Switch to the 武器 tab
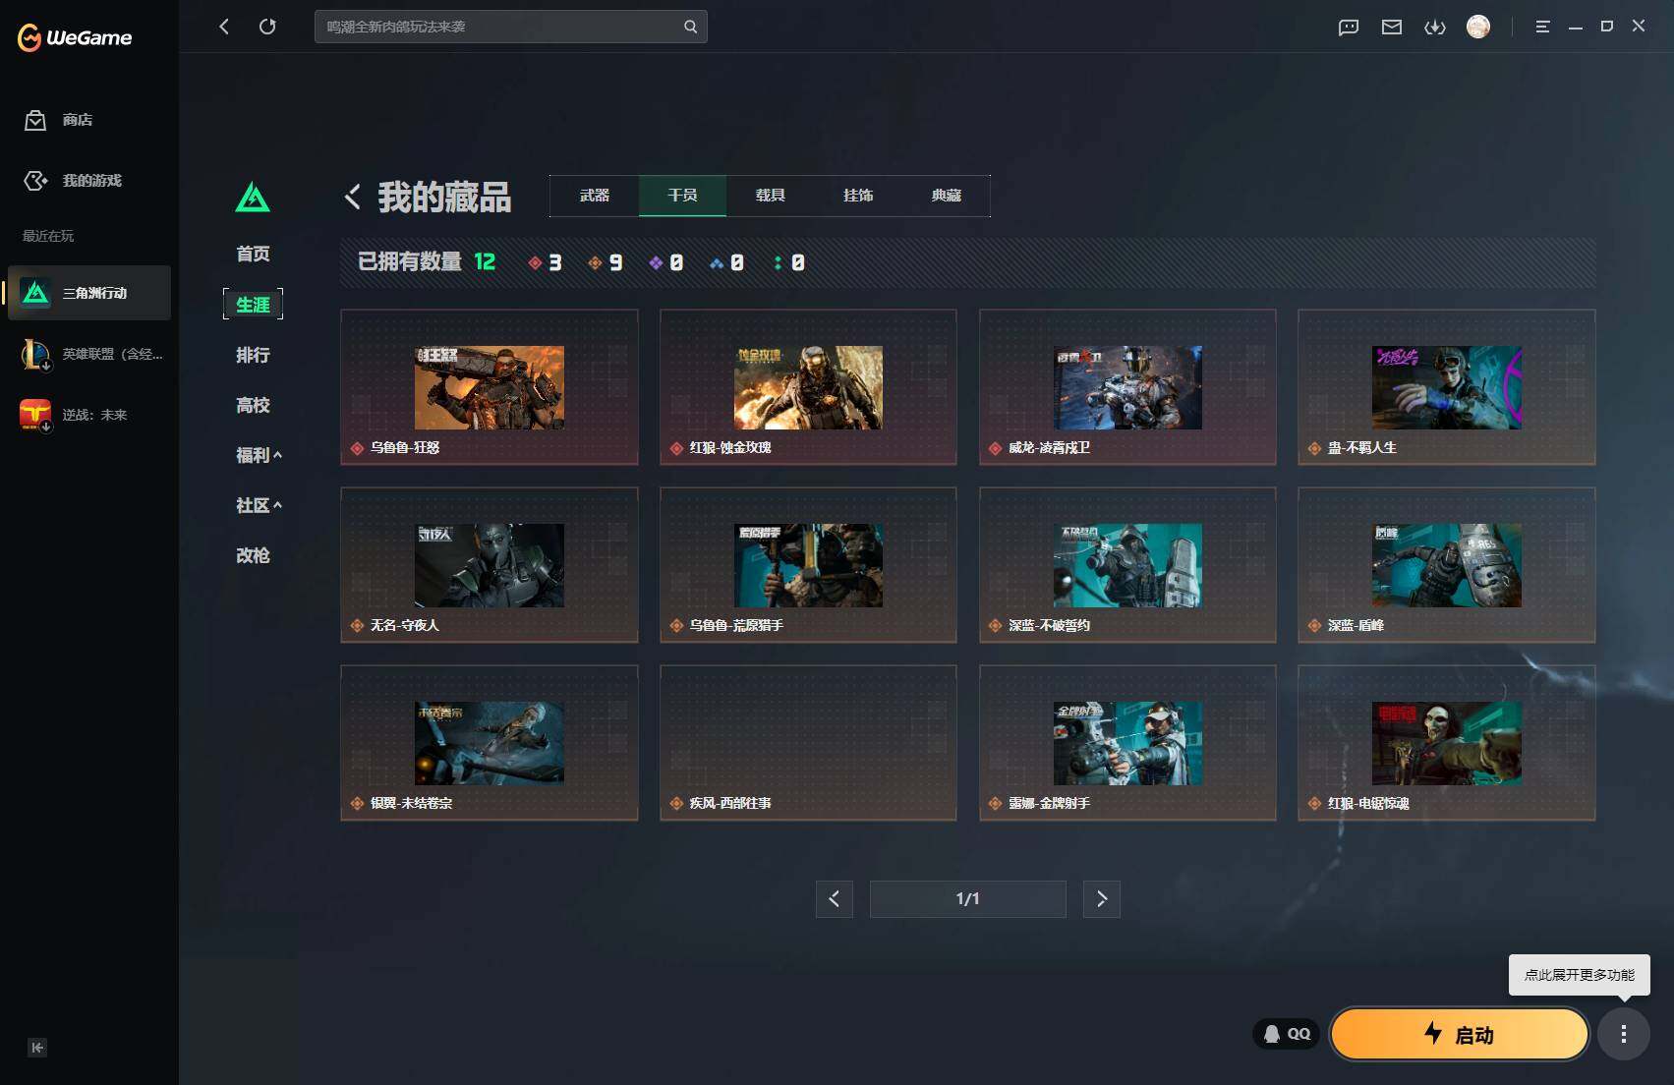The image size is (1674, 1085). pyautogui.click(x=595, y=196)
